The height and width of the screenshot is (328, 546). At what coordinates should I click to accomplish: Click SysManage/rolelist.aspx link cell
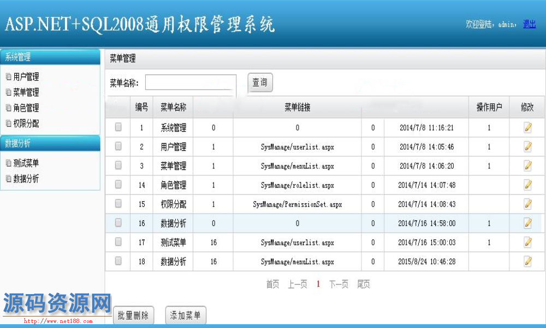(x=298, y=185)
